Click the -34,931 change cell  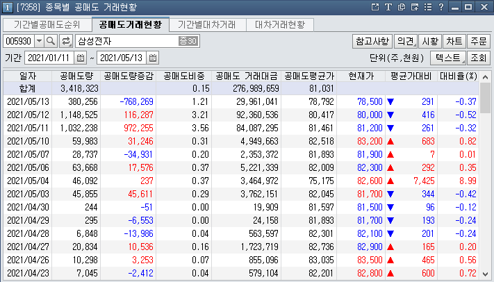128,155
